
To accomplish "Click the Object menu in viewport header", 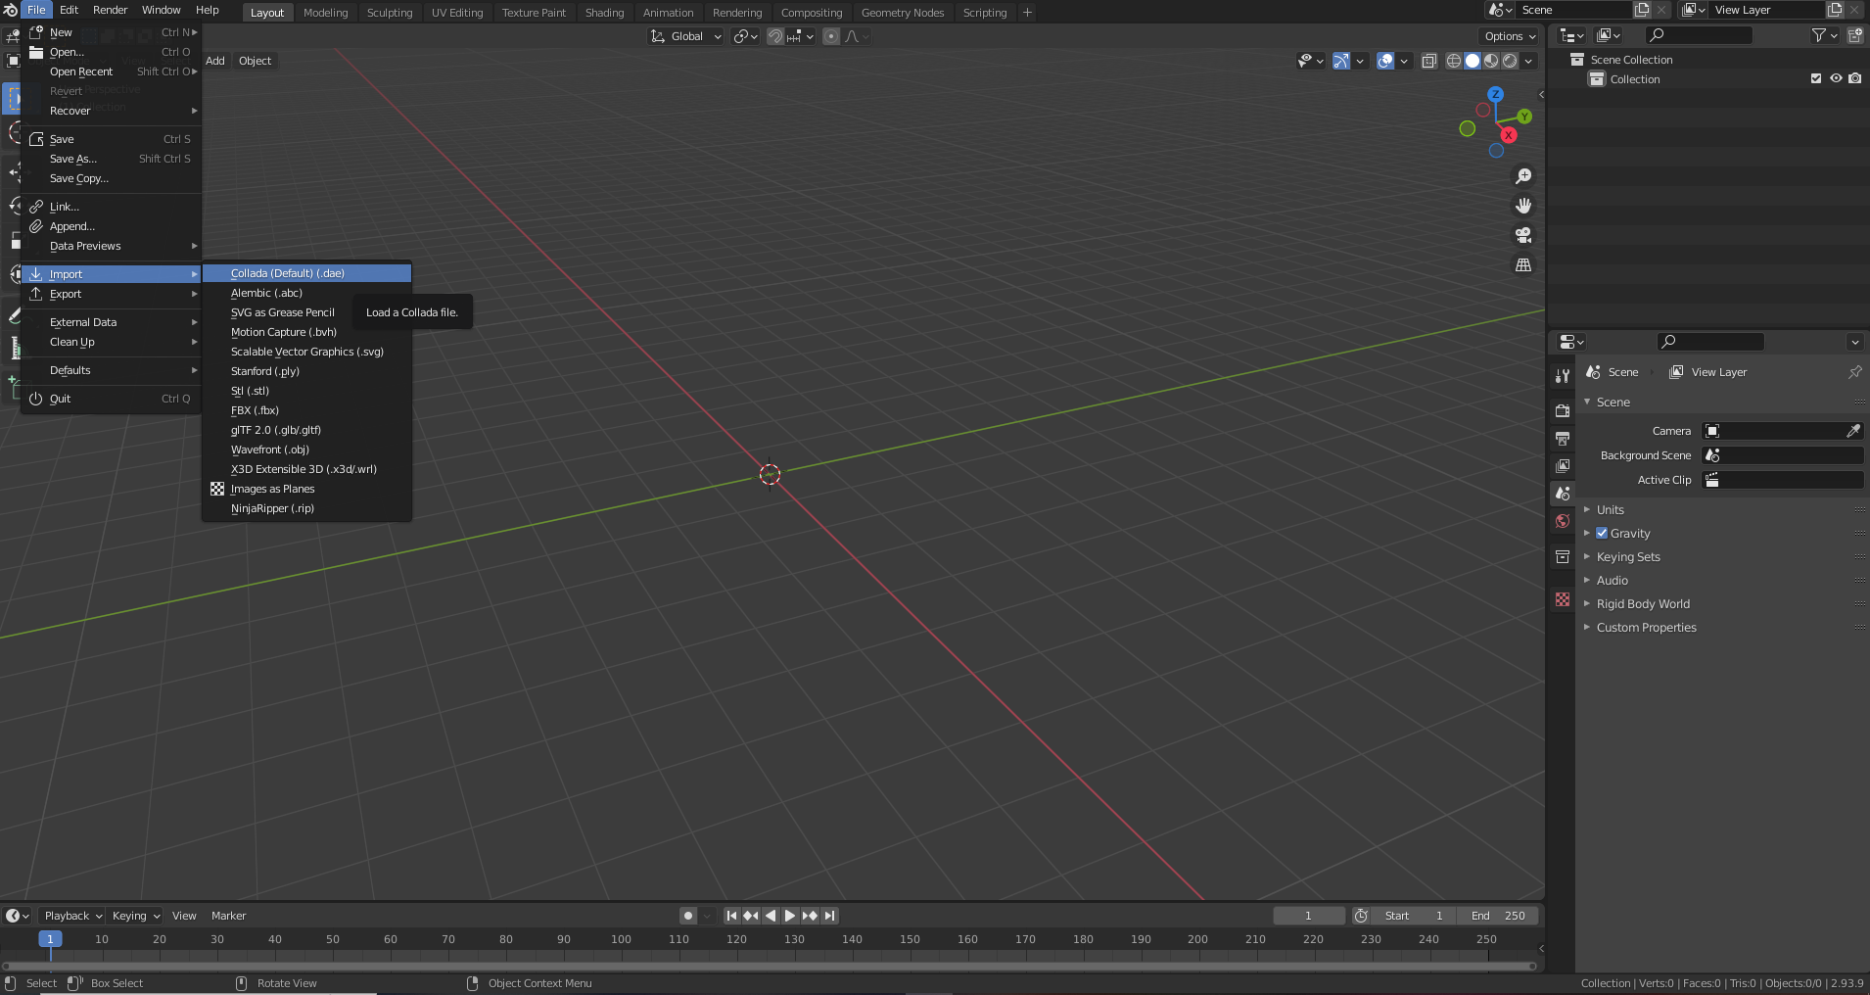I will [255, 61].
